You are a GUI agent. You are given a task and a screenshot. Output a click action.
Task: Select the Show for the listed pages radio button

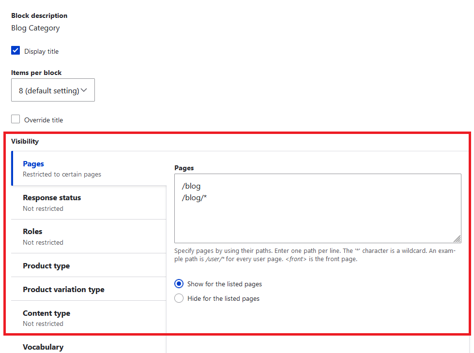click(x=179, y=284)
